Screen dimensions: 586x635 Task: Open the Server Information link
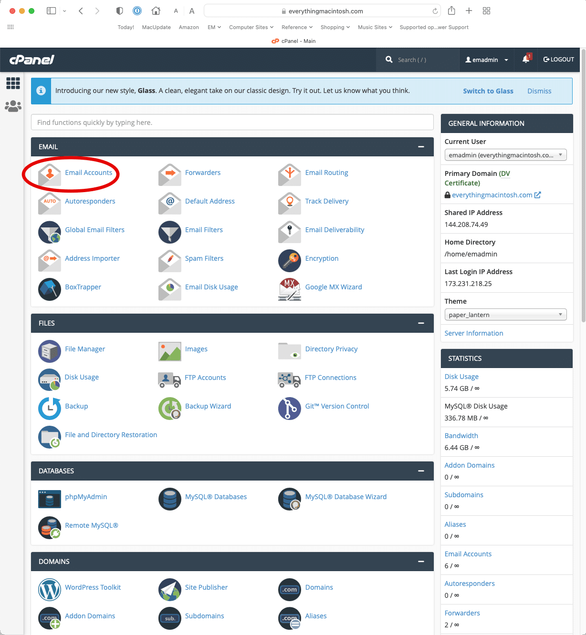tap(474, 333)
